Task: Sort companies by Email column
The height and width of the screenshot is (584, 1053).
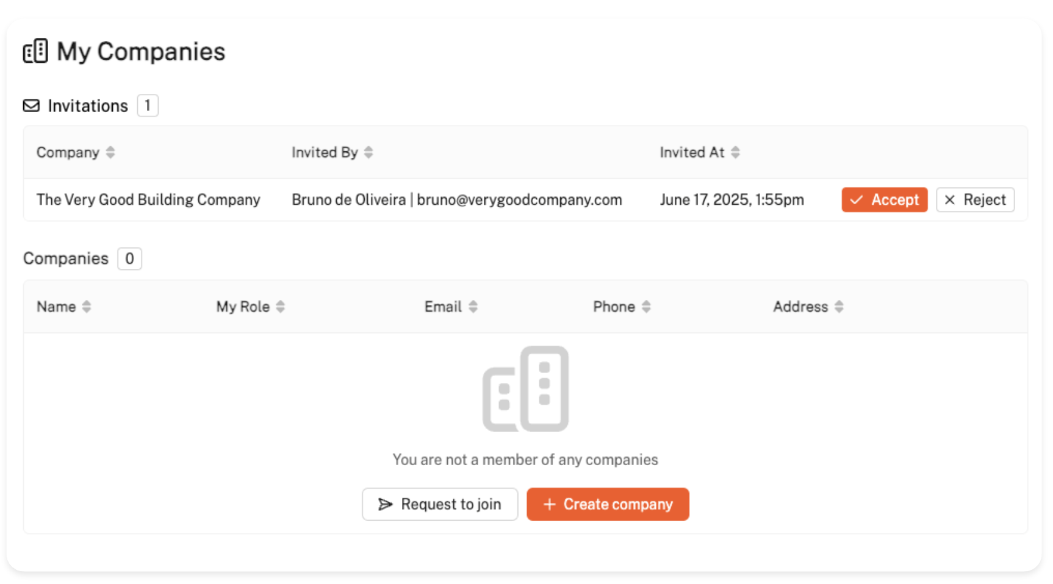Action: [473, 307]
